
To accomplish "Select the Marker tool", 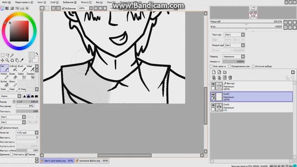I will tap(4, 76).
